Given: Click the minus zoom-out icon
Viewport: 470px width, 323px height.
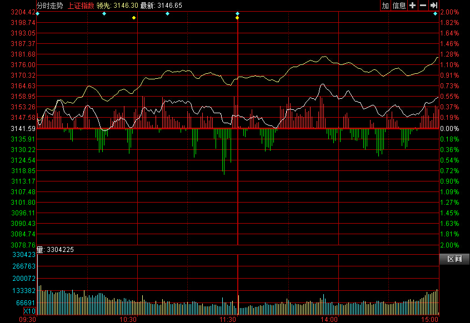Looking at the screenshot, I should 423,6.
